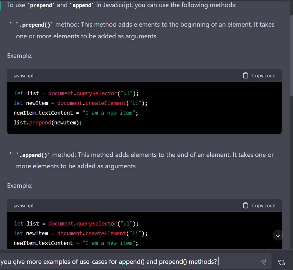The height and width of the screenshot is (270, 293).
Task: Click the intro sentence 'To use prepend and append'
Action: pyautogui.click(x=122, y=5)
